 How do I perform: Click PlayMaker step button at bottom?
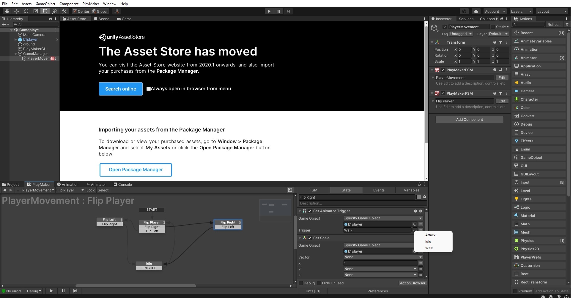[75, 291]
